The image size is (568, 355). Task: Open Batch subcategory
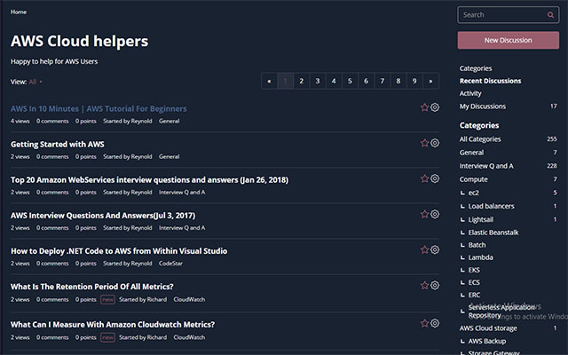(x=477, y=245)
